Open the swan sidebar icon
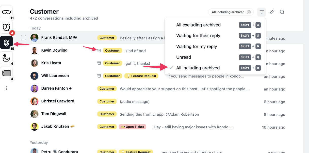 click(6, 58)
